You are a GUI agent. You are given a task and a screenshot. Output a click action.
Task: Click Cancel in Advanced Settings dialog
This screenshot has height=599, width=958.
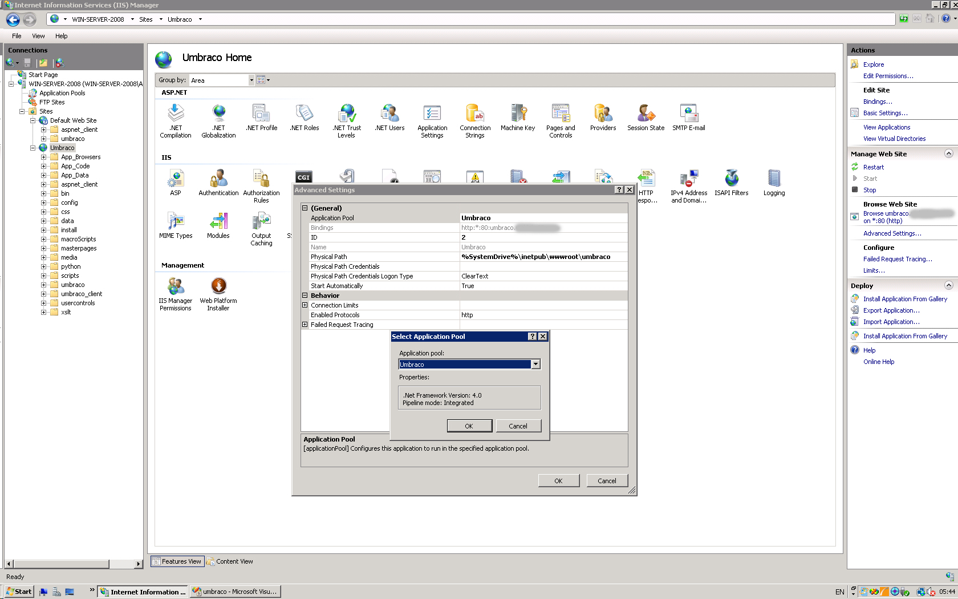[x=607, y=481]
